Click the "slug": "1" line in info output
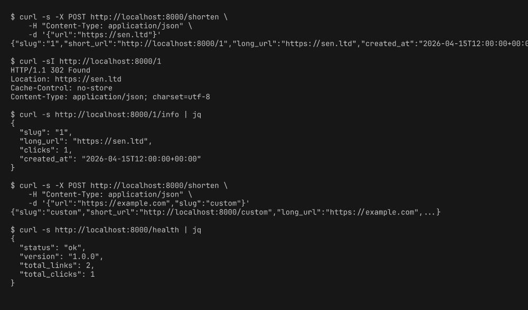This screenshot has height=310, width=528. point(45,133)
